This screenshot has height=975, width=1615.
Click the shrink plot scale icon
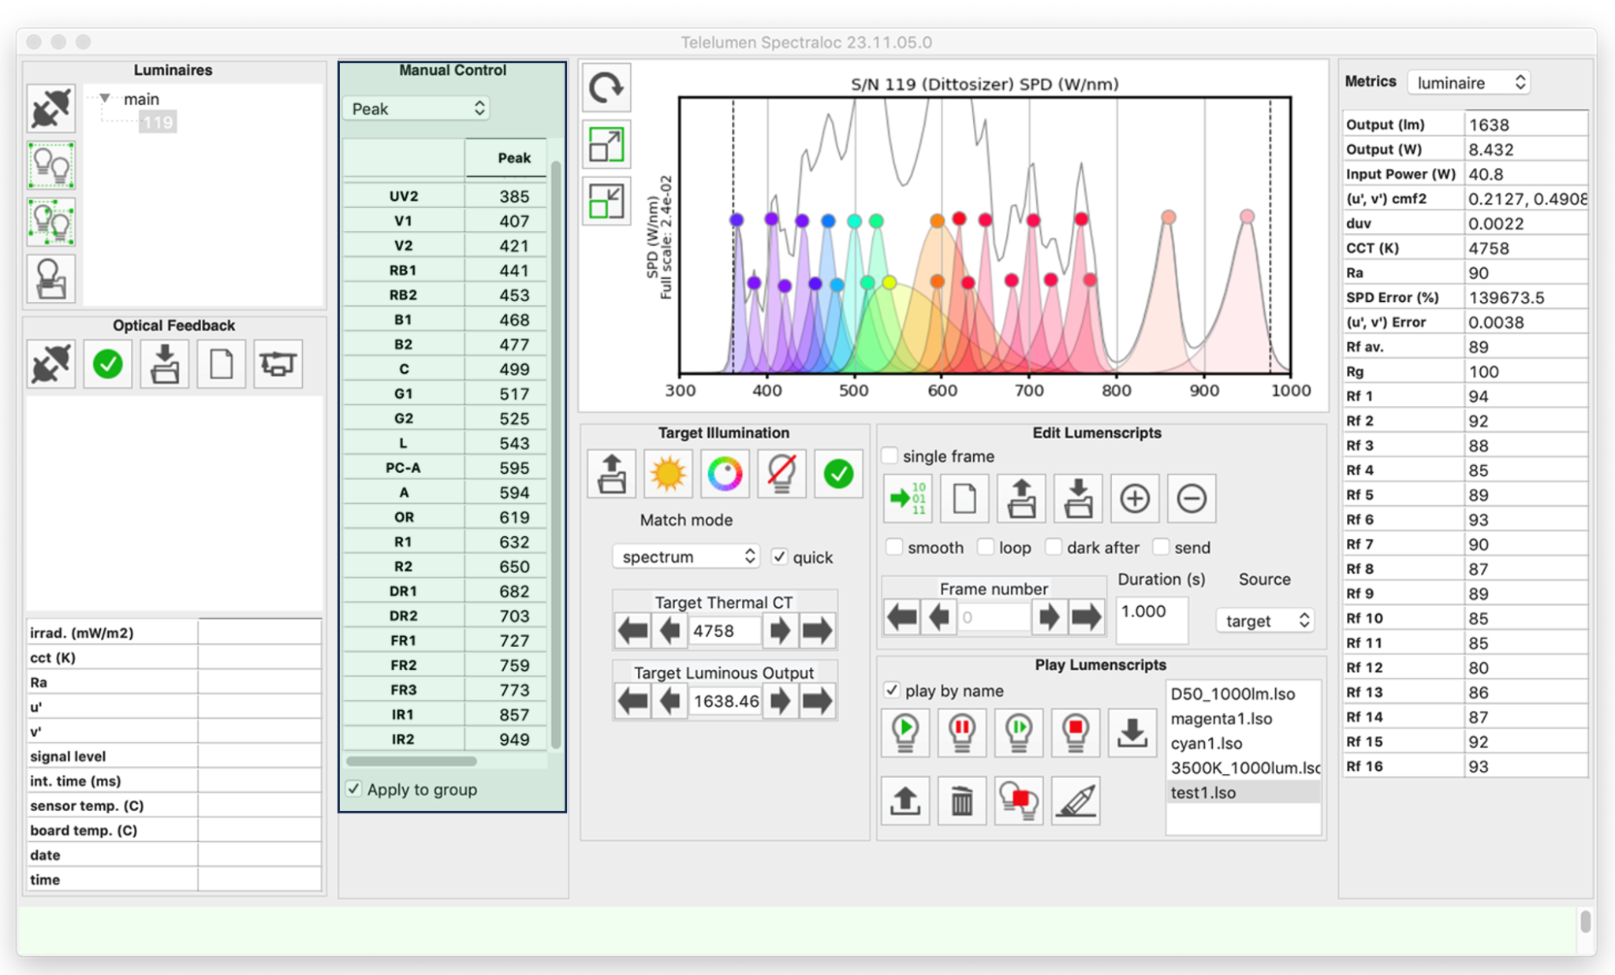tap(606, 202)
